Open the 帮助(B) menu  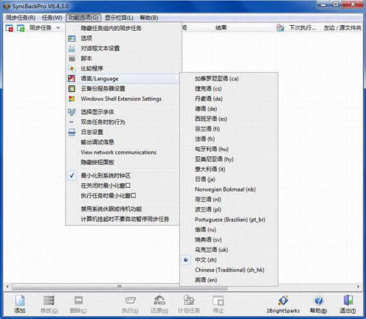coord(149,18)
